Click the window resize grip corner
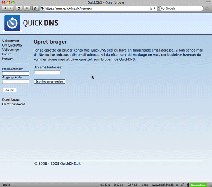 pos(210,185)
